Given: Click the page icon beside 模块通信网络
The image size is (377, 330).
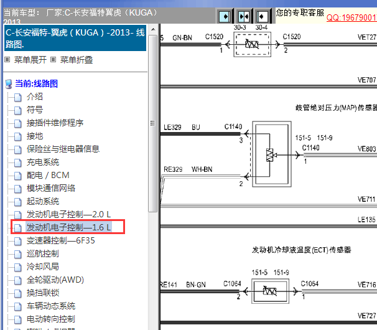Looking at the screenshot, I should [17, 189].
